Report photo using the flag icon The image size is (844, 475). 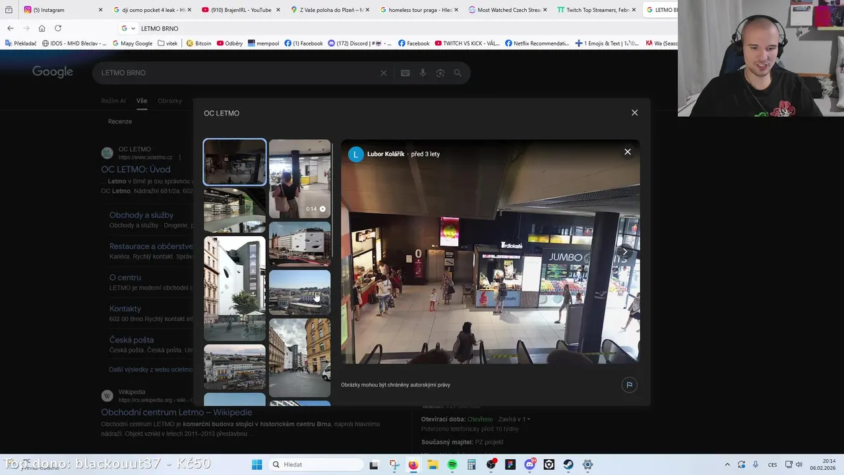(629, 385)
